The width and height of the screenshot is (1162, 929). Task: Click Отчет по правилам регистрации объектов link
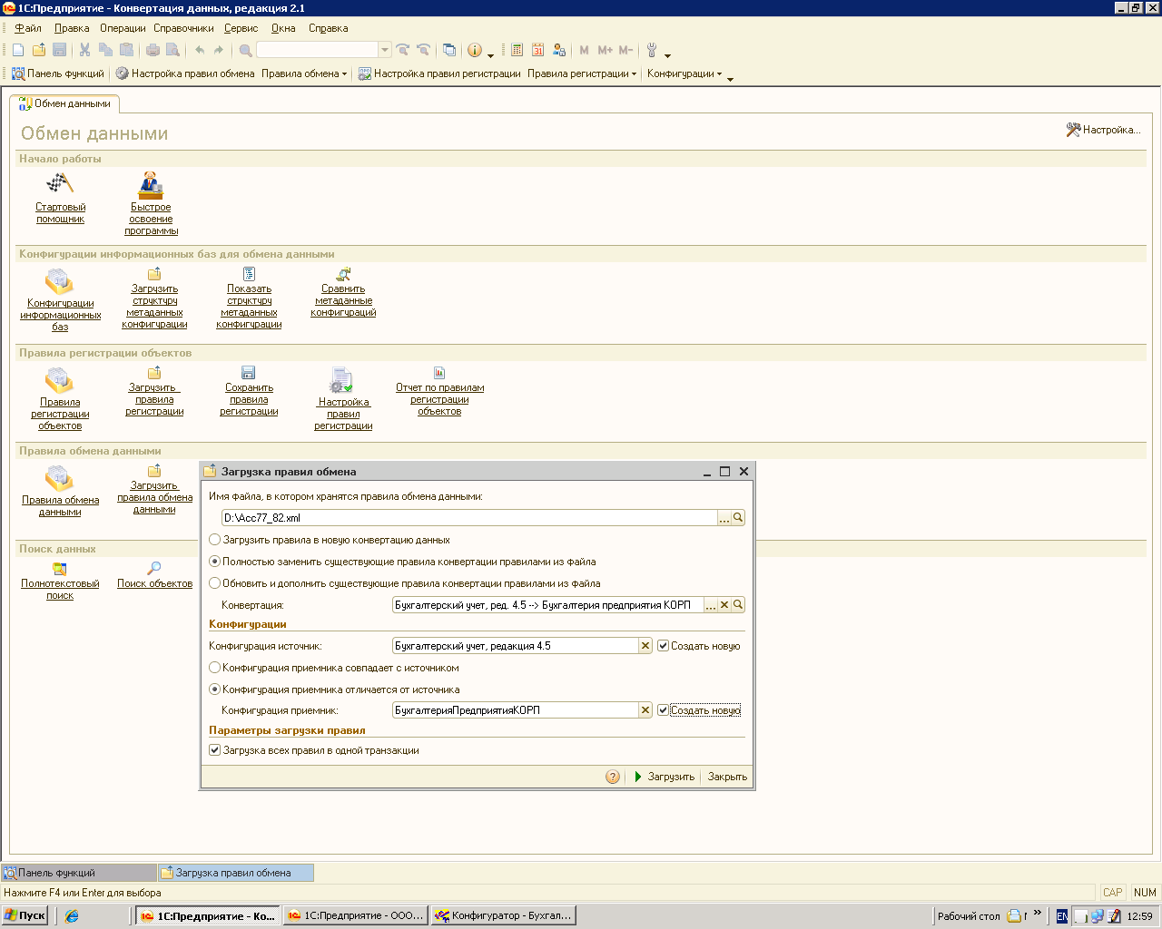439,399
